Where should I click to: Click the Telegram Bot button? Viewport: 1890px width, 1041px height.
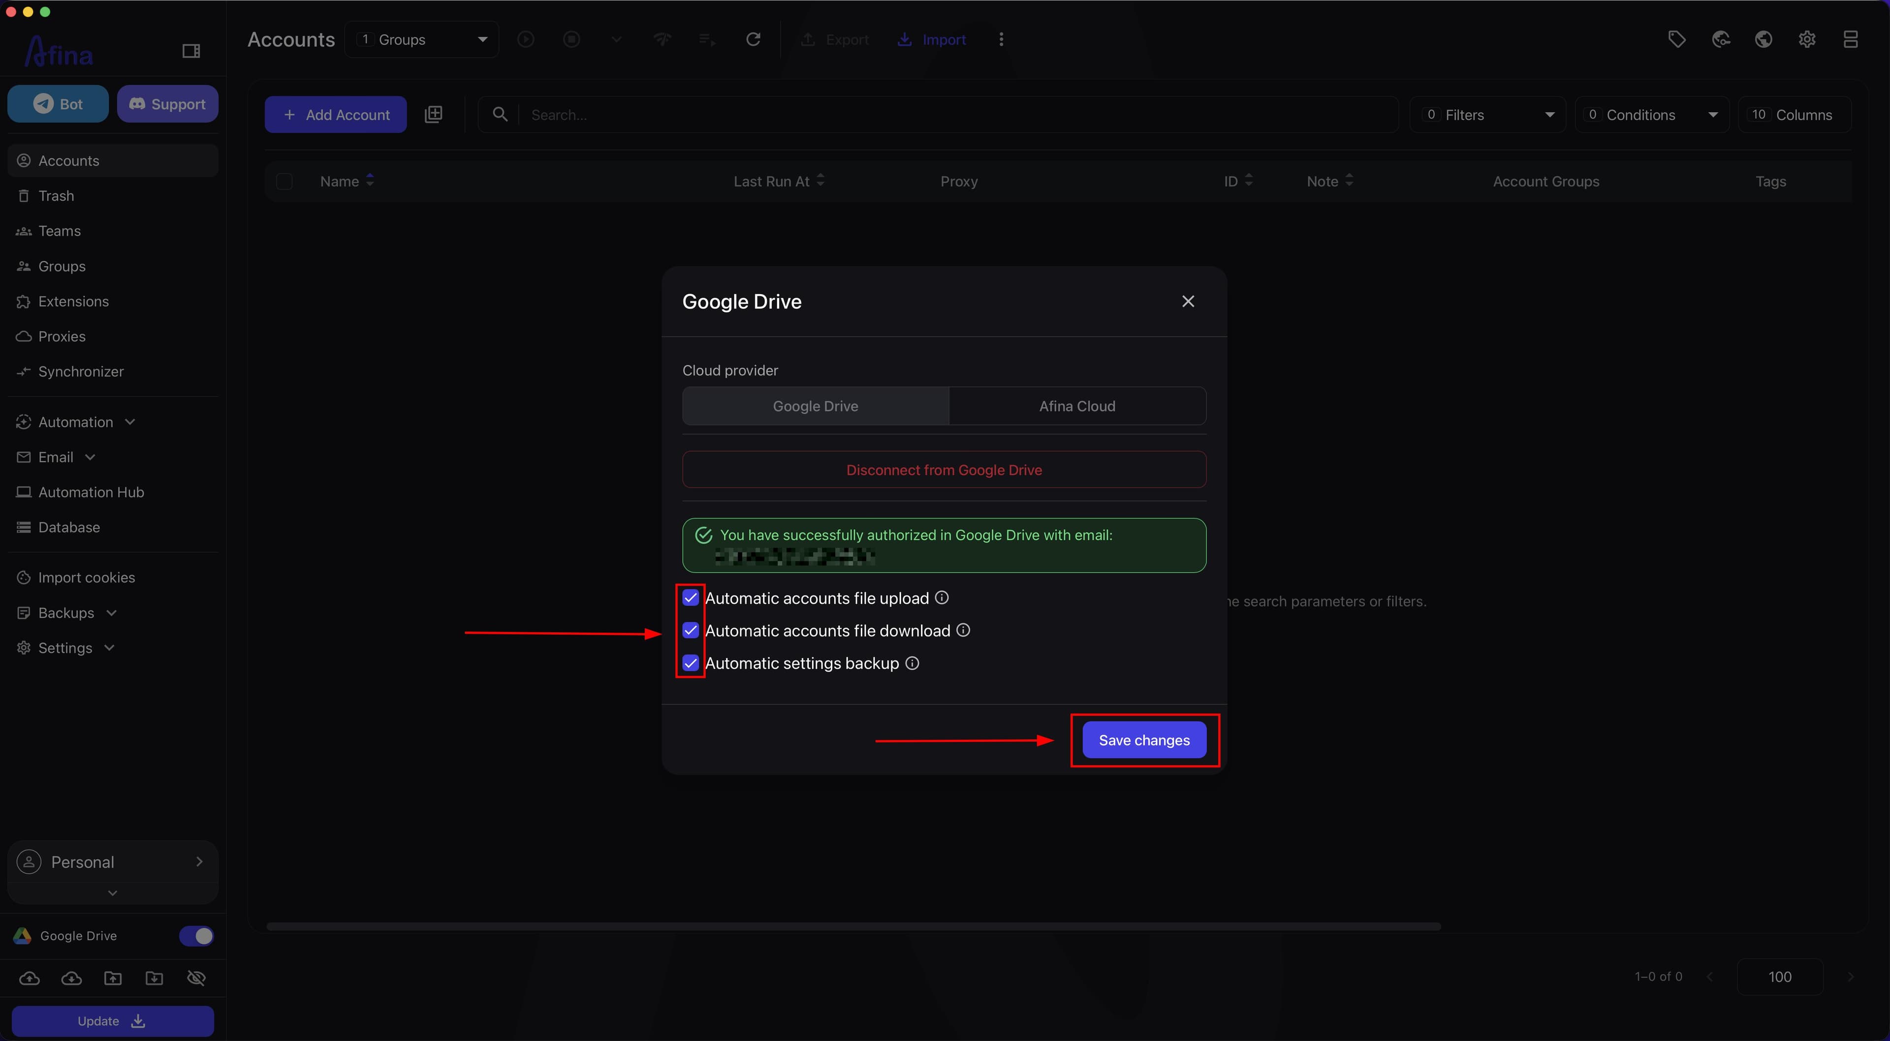coord(58,103)
